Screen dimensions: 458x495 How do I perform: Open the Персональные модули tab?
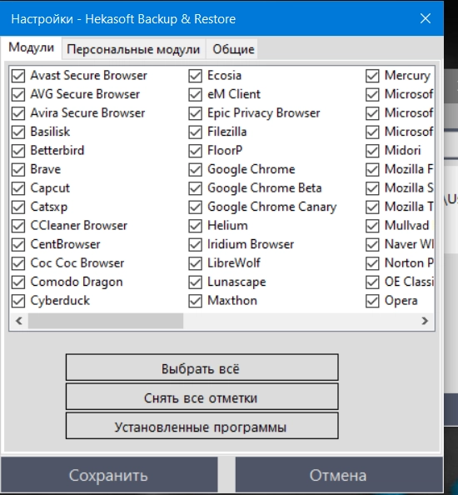(133, 49)
